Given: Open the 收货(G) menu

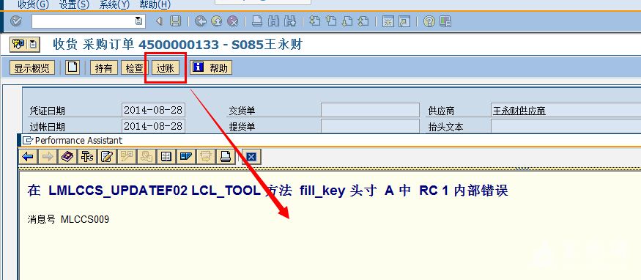Looking at the screenshot, I should click(x=33, y=5).
